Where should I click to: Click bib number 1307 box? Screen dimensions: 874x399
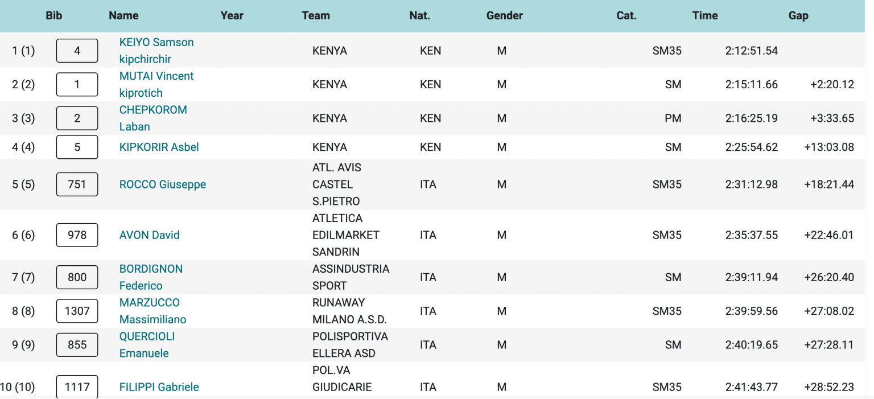pos(77,311)
